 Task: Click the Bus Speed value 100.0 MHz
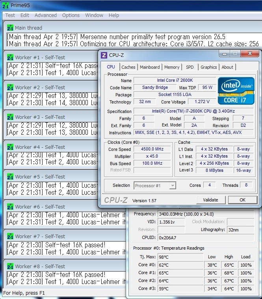click(x=152, y=163)
